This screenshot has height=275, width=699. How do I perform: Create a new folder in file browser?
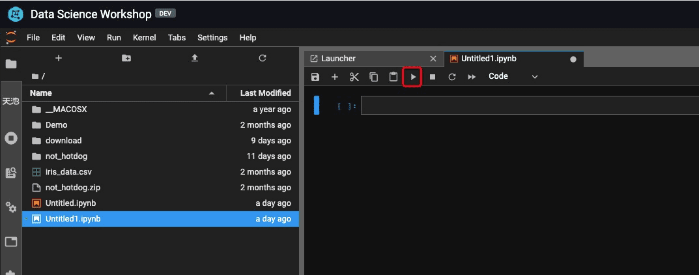[x=126, y=59]
